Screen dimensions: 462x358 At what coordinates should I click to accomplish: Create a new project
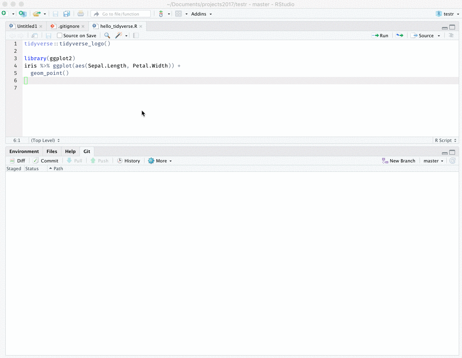(23, 14)
